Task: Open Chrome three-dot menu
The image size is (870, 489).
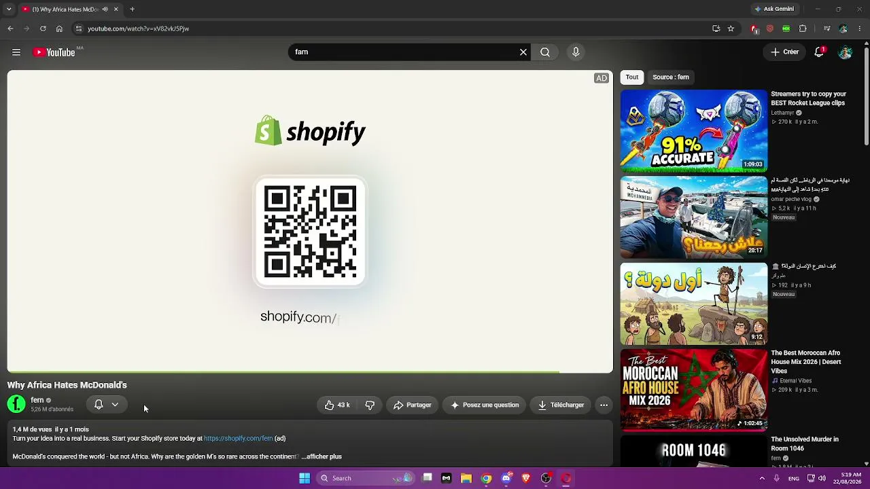Action: (860, 29)
